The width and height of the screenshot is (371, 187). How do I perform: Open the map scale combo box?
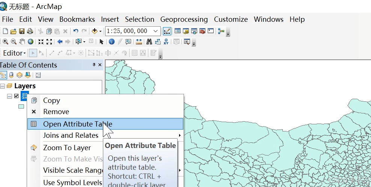[x=133, y=31]
